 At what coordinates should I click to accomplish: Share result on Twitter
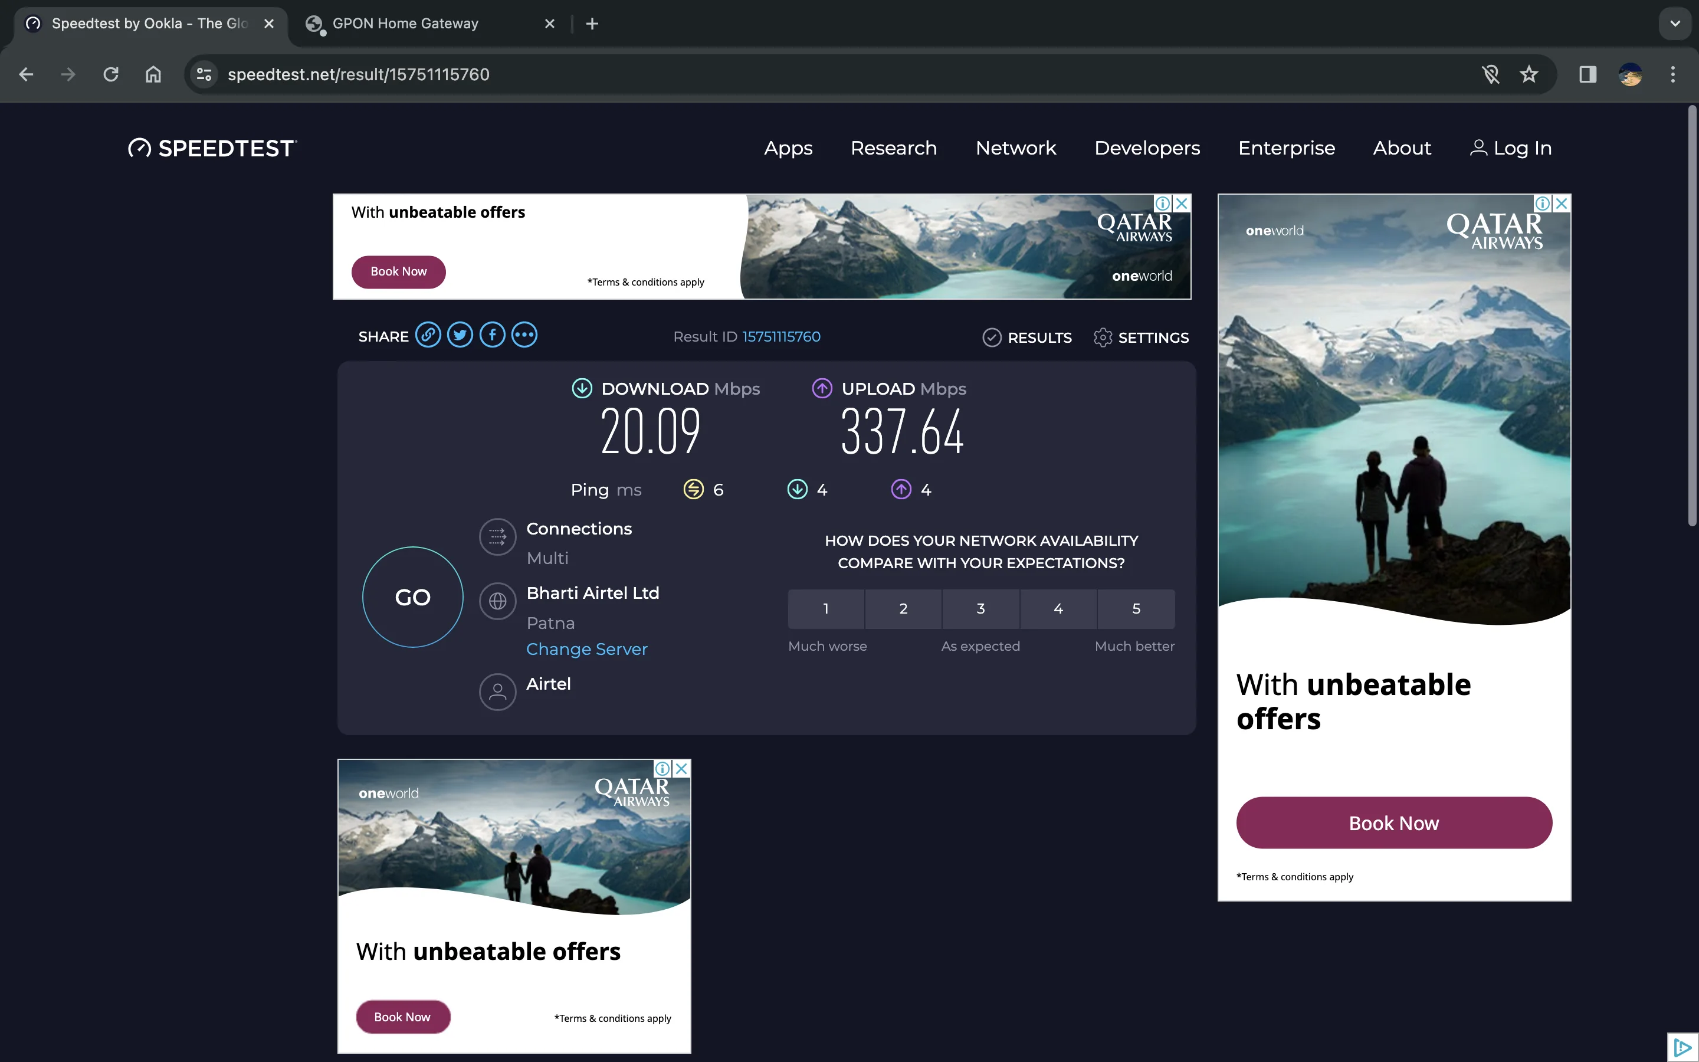(461, 335)
